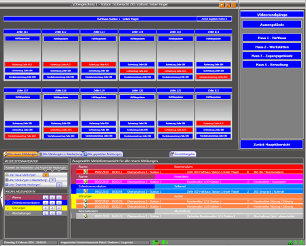
Task: Click Zurück Hauptübersicht button
Action: click(272, 144)
